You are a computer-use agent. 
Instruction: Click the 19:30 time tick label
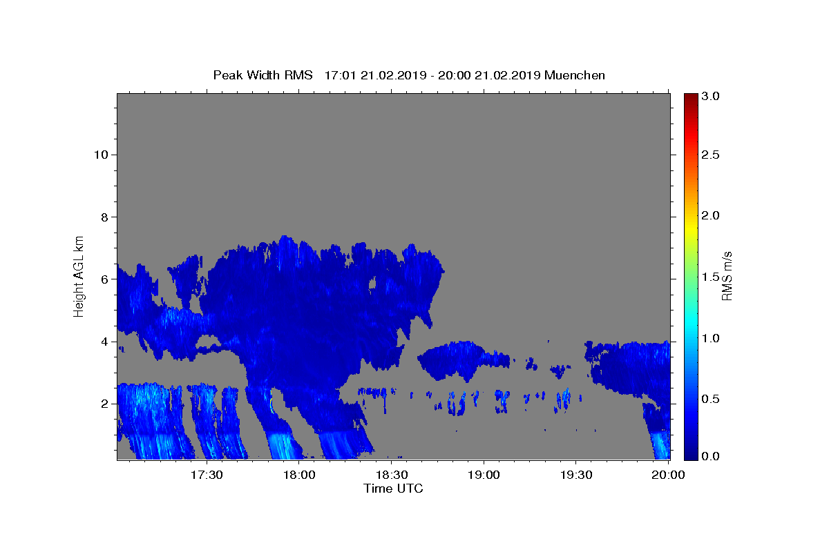coord(576,475)
